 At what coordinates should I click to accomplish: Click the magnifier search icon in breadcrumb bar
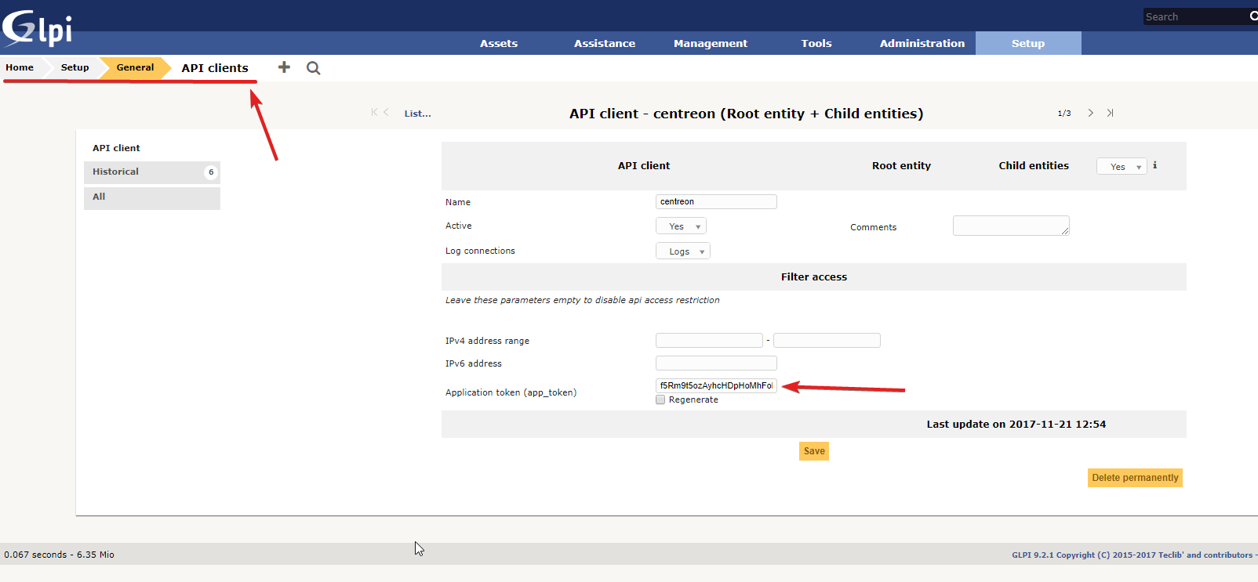coord(313,68)
